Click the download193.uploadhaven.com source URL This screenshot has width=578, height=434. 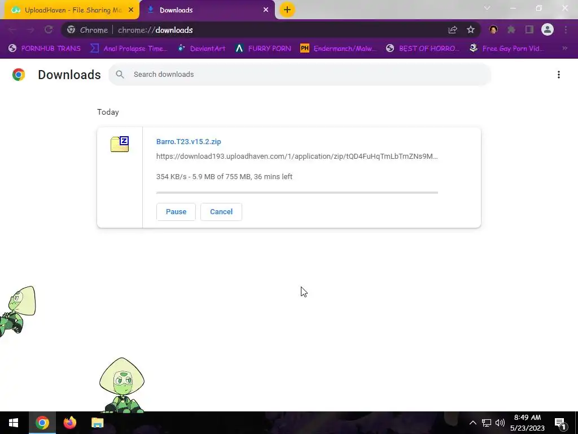tap(297, 157)
